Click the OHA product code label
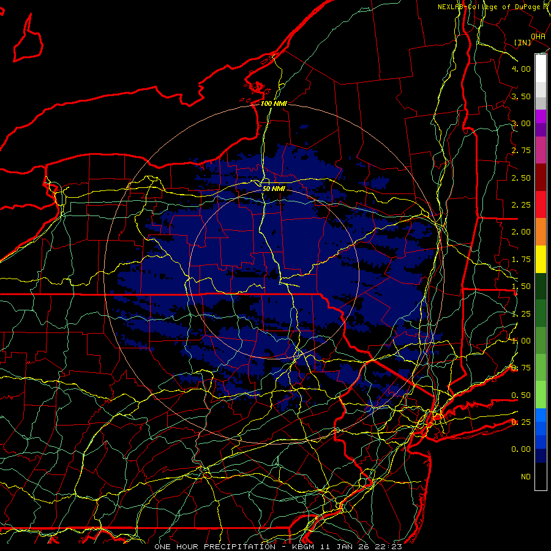The height and width of the screenshot is (551, 551). pyautogui.click(x=538, y=37)
